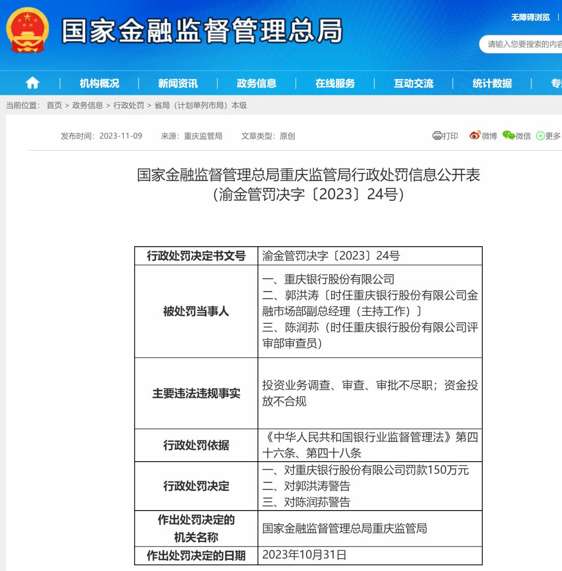Click 政务信息 in the breadcrumb
562x571 pixels.
(x=88, y=105)
